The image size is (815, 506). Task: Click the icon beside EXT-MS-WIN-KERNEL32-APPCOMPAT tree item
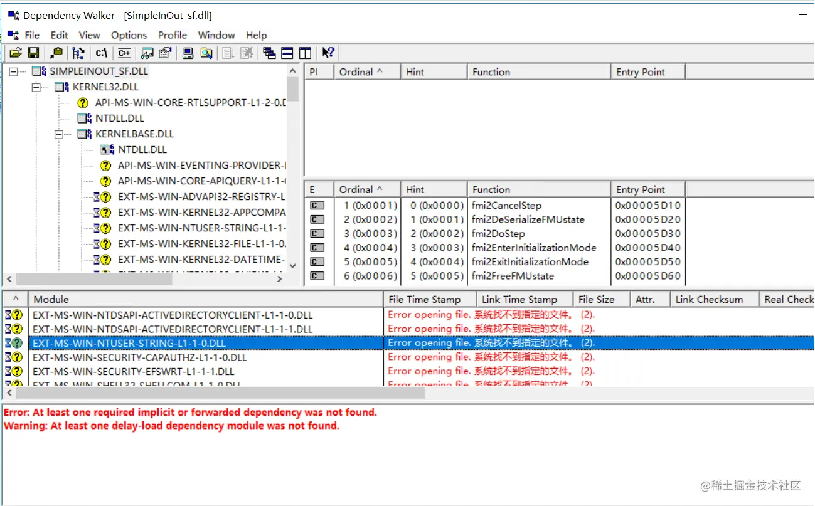pos(102,213)
